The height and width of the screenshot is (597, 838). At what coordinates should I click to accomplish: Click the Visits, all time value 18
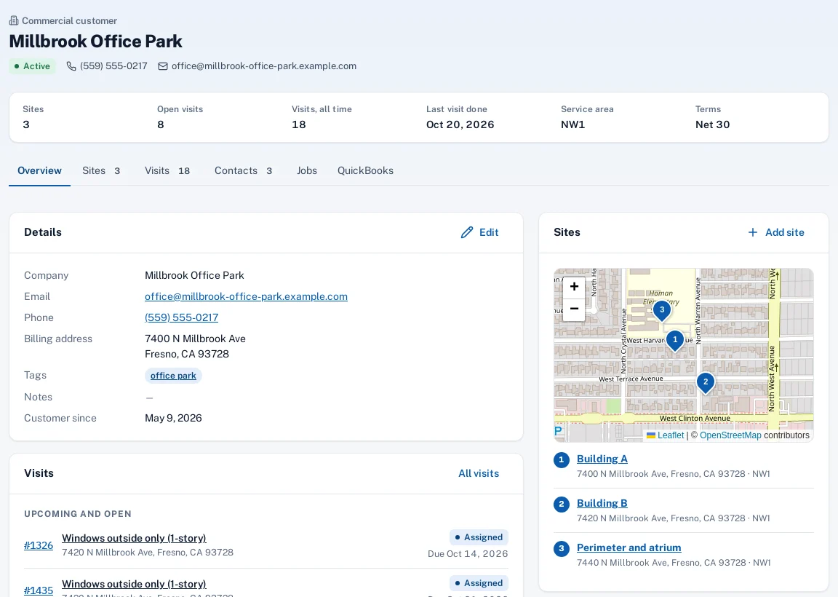coord(299,124)
